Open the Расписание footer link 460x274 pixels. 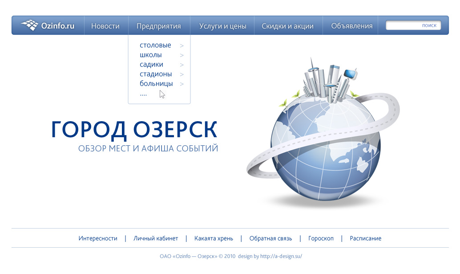366,238
